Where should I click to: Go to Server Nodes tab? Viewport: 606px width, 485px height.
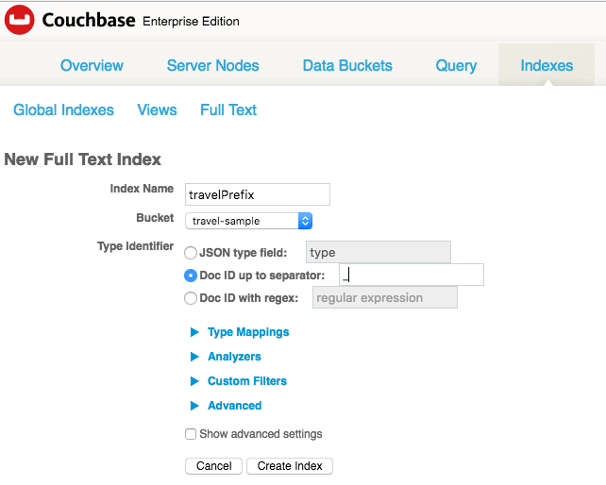point(213,65)
